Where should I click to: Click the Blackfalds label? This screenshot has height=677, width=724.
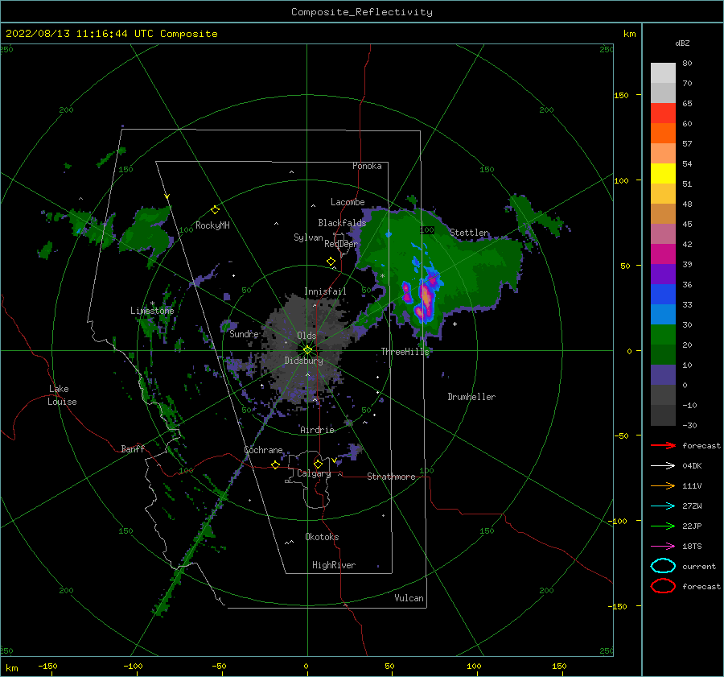click(342, 223)
